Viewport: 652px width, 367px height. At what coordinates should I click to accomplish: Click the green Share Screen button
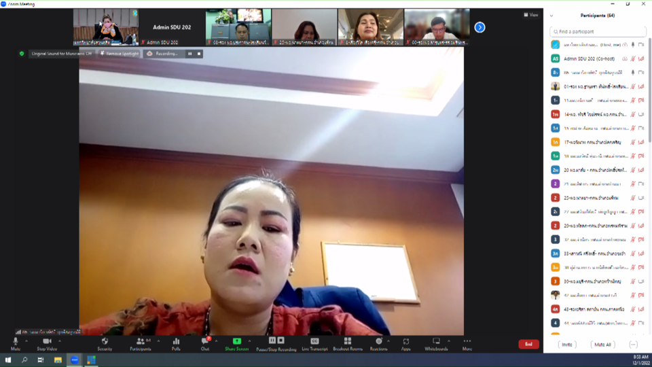(236, 344)
